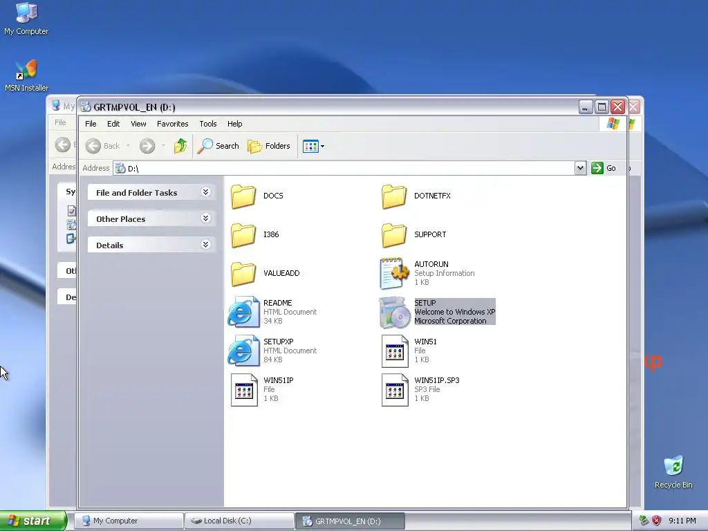708x531 pixels.
Task: Click GRTMPVOL_EN (D:) taskbar button
Action: click(x=350, y=521)
